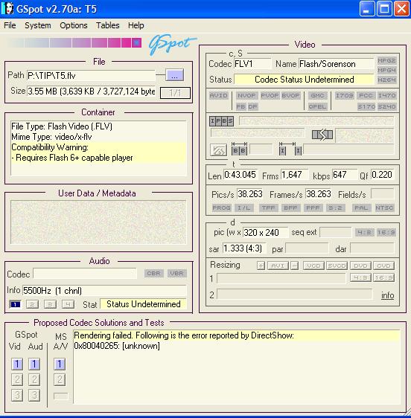This screenshot has height=418, width=411.
Task: Select audio stream 1
Action: [x=15, y=304]
